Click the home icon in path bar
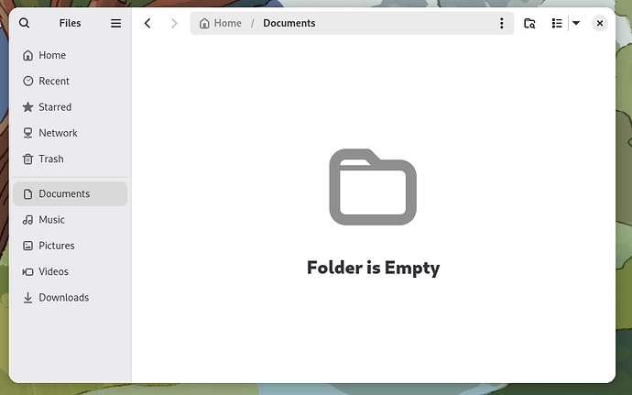The height and width of the screenshot is (395, 632). pos(204,23)
